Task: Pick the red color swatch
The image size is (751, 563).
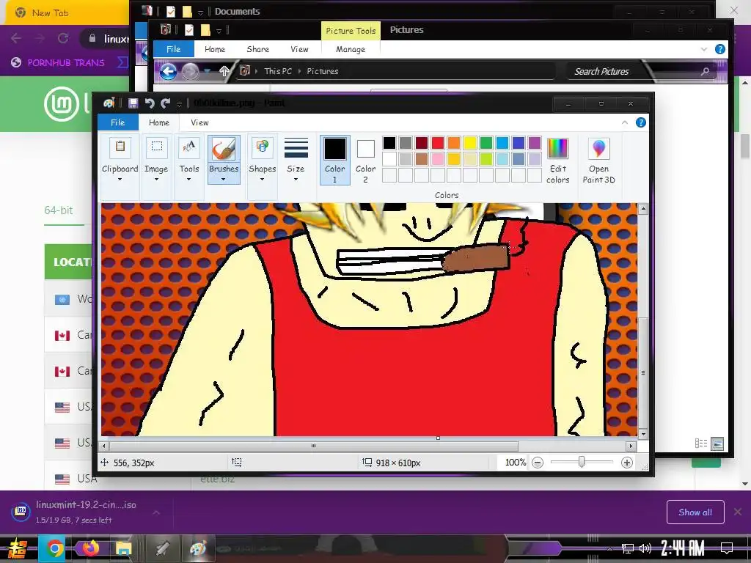Action: tap(438, 143)
